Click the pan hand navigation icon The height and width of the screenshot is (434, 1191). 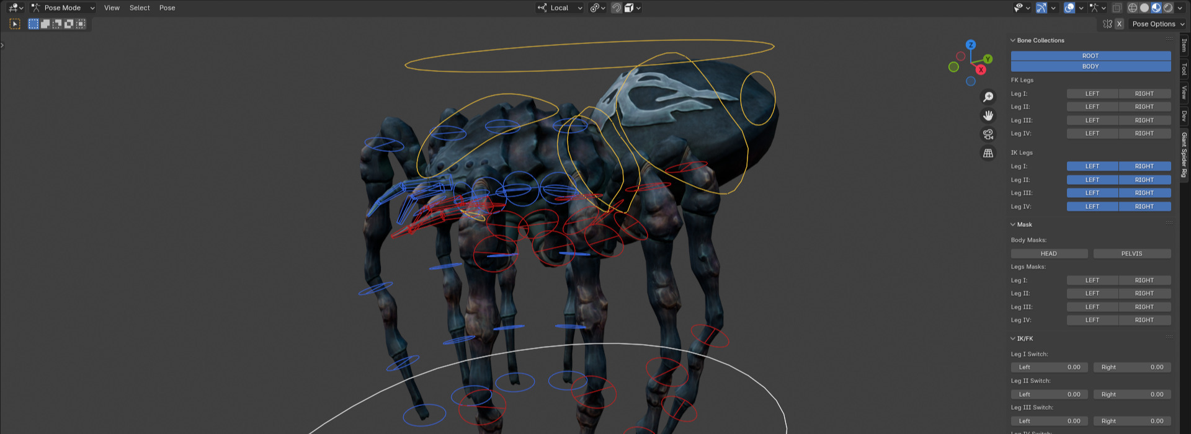(x=988, y=115)
